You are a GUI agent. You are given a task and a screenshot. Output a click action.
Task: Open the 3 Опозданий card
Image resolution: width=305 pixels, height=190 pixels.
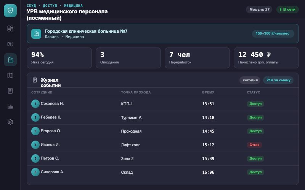128,58
